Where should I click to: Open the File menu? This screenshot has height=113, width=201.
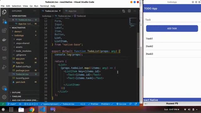(3, 6)
